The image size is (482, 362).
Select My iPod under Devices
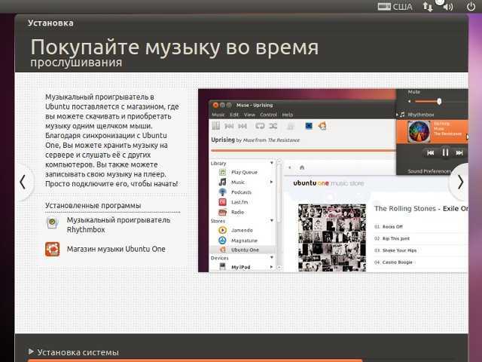241,267
